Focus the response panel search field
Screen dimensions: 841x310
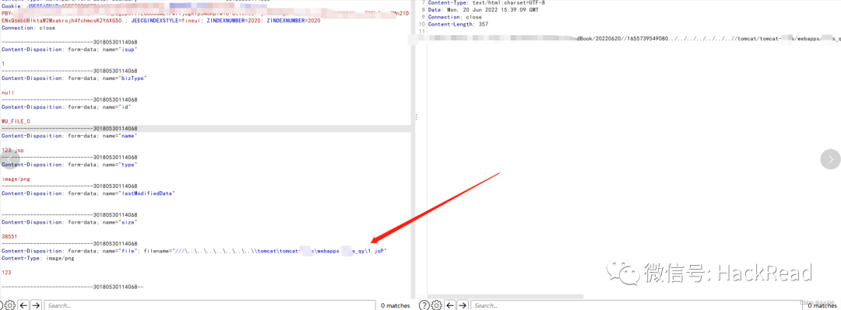(x=637, y=305)
